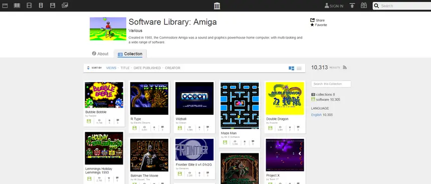Click the Bubble Bobble title
The image size is (431, 184).
click(x=96, y=112)
